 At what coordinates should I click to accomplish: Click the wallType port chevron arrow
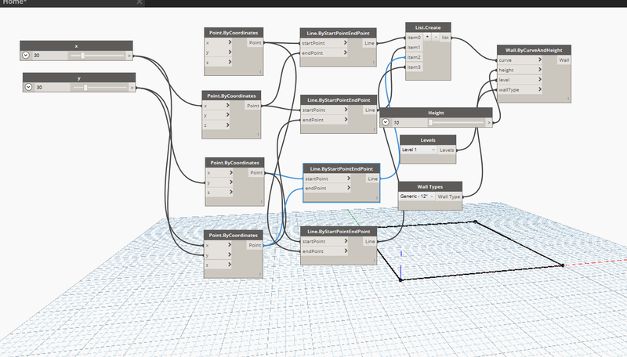[x=539, y=89]
